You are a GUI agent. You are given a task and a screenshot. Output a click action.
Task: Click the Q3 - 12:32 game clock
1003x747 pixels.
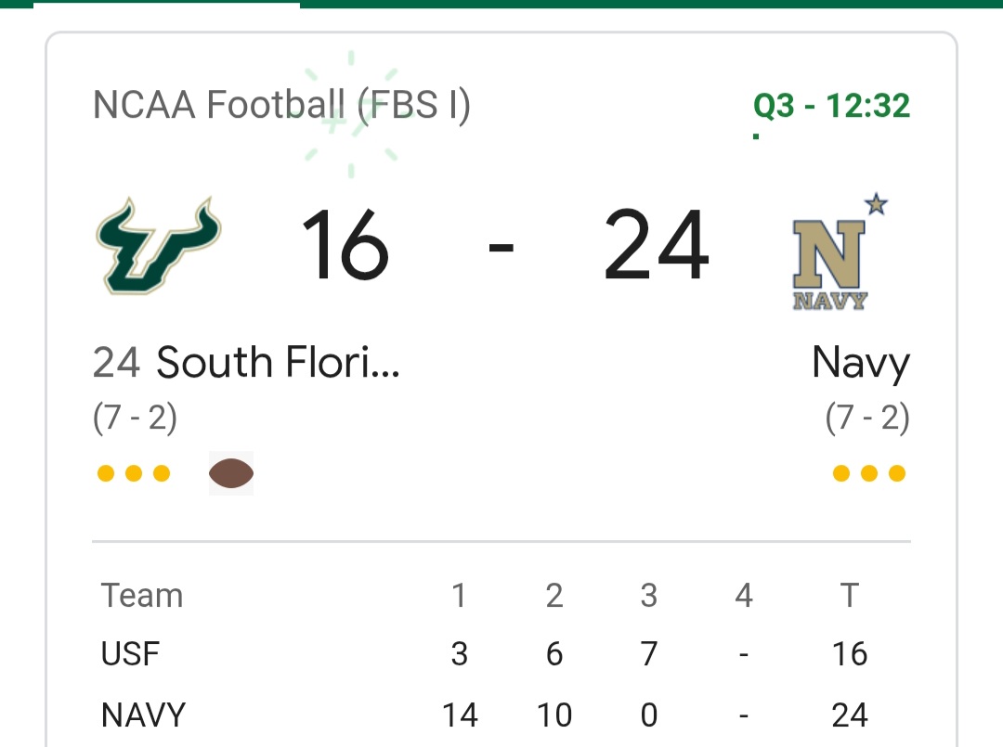tap(831, 106)
